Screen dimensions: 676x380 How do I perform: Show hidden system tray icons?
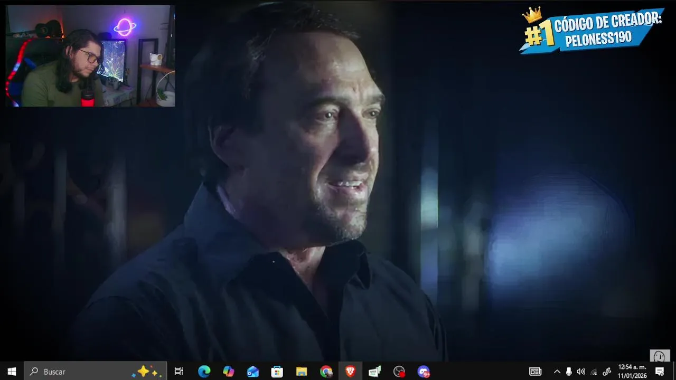tap(557, 372)
